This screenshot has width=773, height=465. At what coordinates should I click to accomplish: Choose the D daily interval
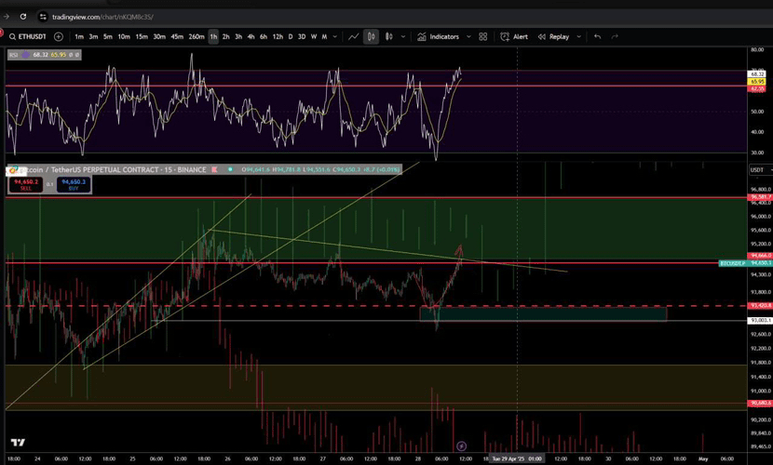pos(290,37)
